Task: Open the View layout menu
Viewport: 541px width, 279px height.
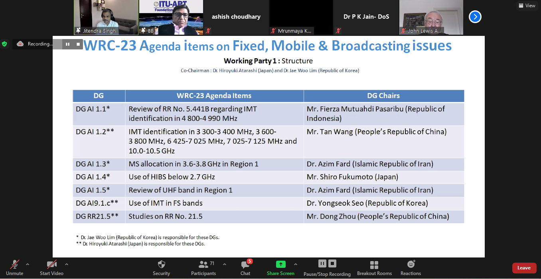Action: pyautogui.click(x=526, y=6)
